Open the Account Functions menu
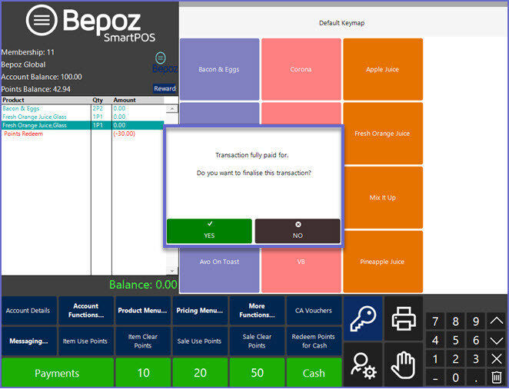The width and height of the screenshot is (509, 389). 85,311
